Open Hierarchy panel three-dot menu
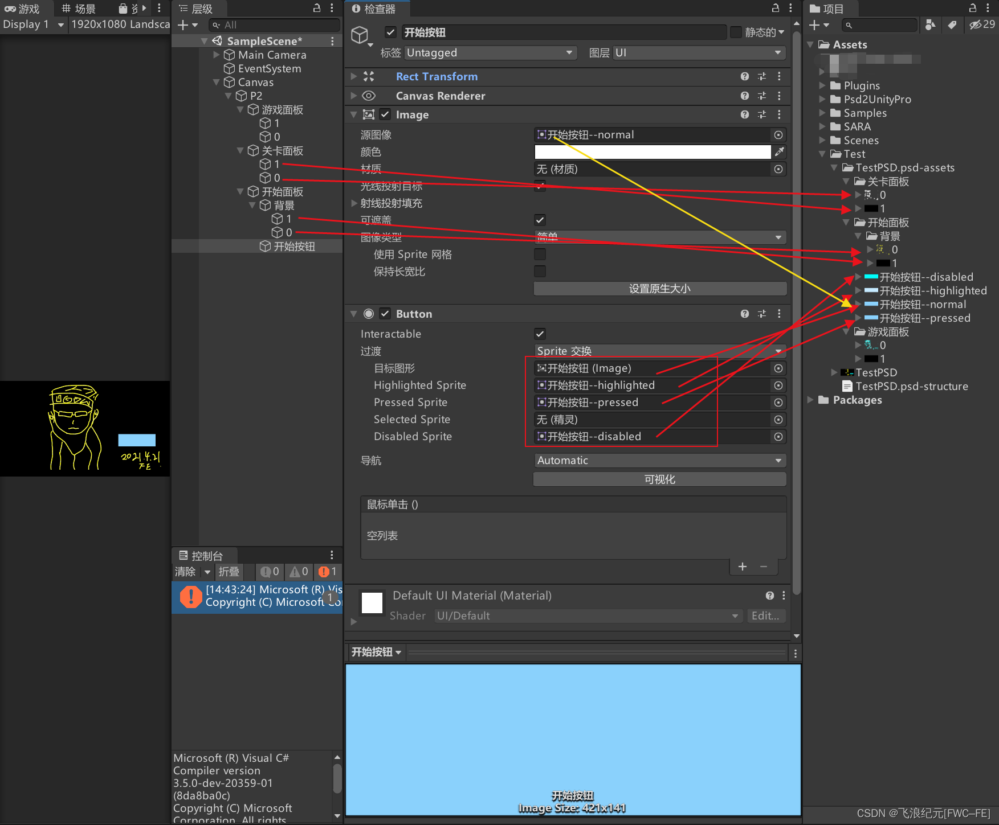Image resolution: width=999 pixels, height=825 pixels. (x=332, y=8)
